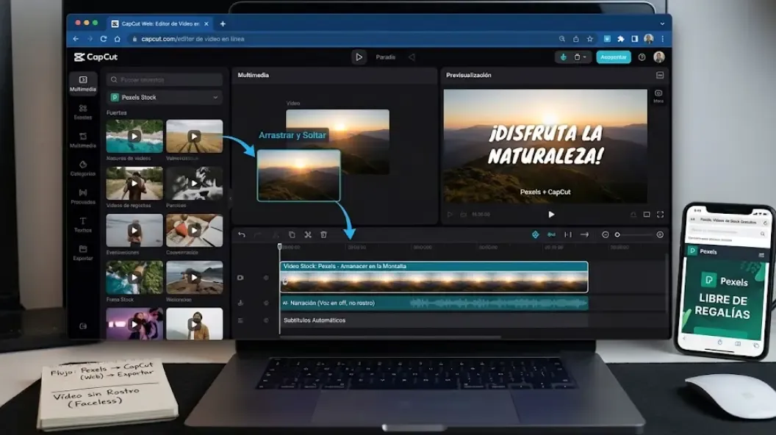Viewport: 776px width, 435px height.
Task: Click the browser extensions puzzle icon
Action: (x=621, y=39)
